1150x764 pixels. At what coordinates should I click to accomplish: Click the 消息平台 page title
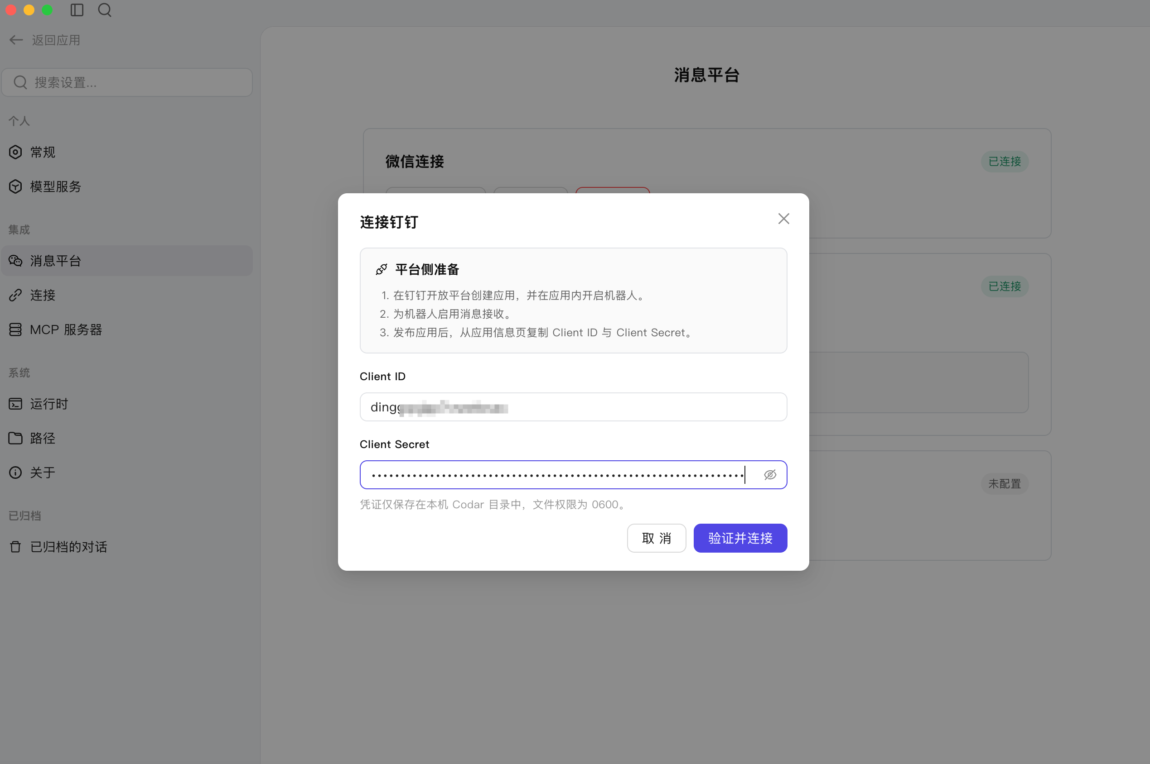pyautogui.click(x=707, y=75)
